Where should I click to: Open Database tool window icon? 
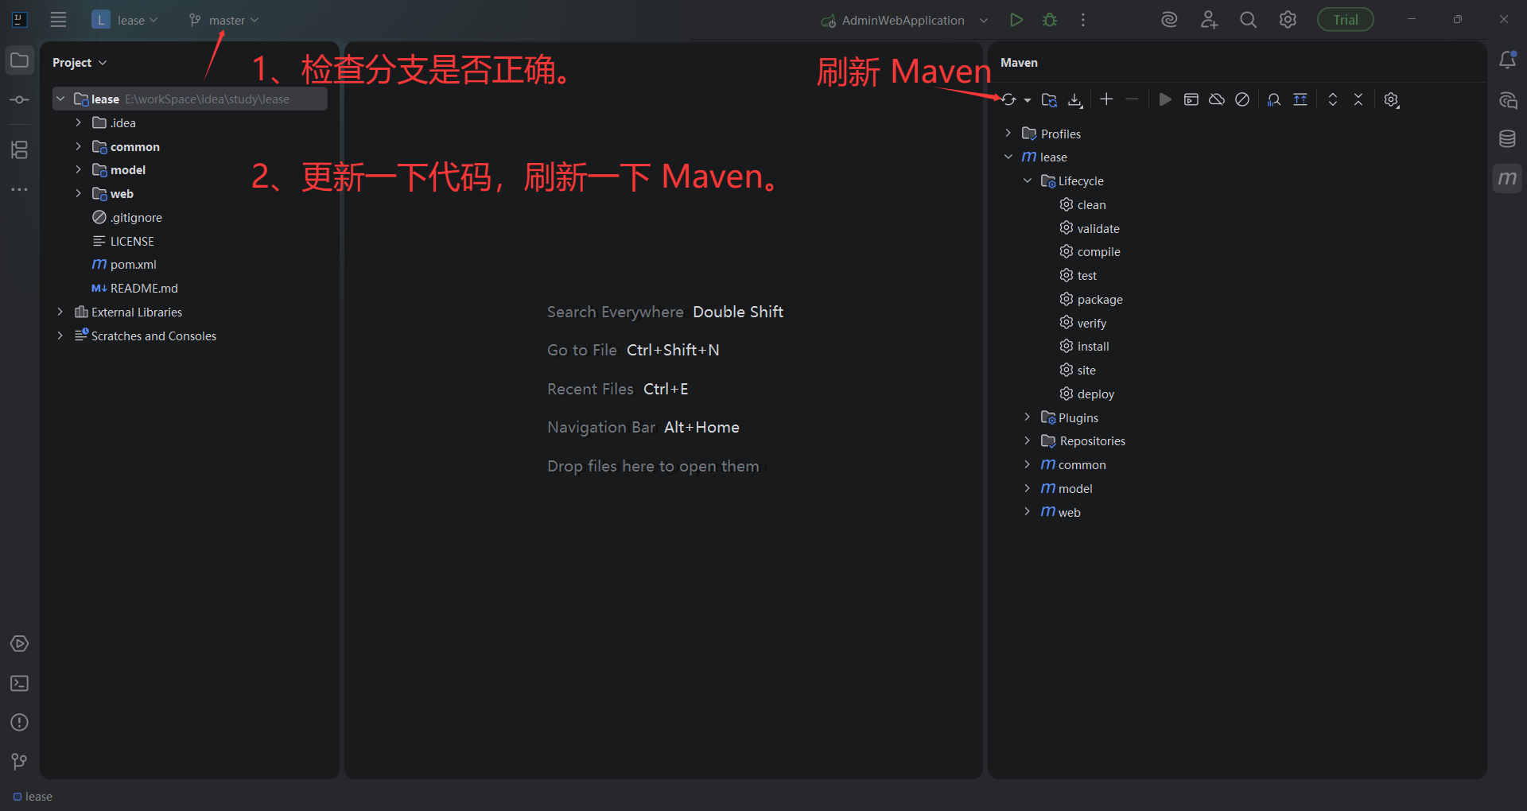pyautogui.click(x=1507, y=139)
